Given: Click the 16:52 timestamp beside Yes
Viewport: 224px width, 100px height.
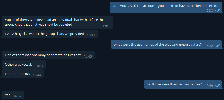Looking at the screenshot, I should (17, 96).
